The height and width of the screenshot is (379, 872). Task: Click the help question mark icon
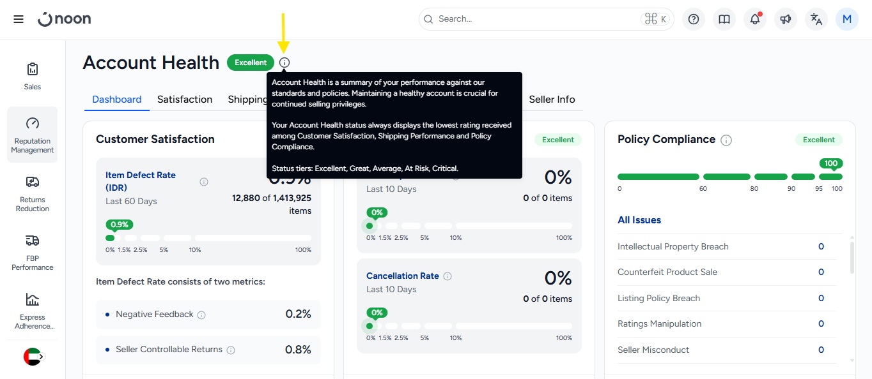[x=693, y=19]
